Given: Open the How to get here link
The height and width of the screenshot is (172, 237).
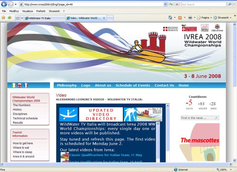Looking at the screenshot, I should point(23,143).
